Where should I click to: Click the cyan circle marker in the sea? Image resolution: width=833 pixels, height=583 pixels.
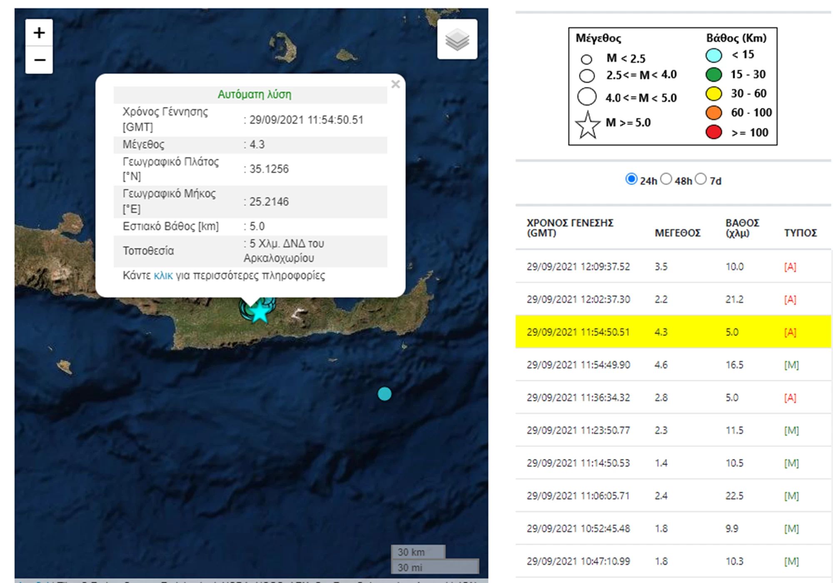click(x=384, y=394)
